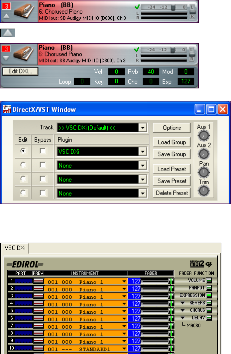
Task: Select Edit radio for second plugin slot
Action: [23, 165]
